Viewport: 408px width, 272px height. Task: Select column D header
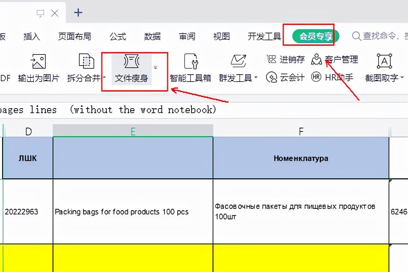pos(28,131)
